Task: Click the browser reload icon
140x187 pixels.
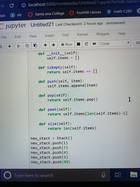Action: pyautogui.click(x=12, y=6)
